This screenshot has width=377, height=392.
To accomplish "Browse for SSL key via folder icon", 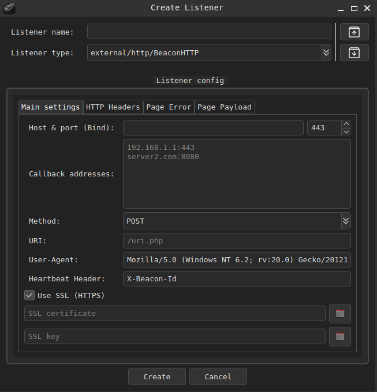I will [x=340, y=337].
